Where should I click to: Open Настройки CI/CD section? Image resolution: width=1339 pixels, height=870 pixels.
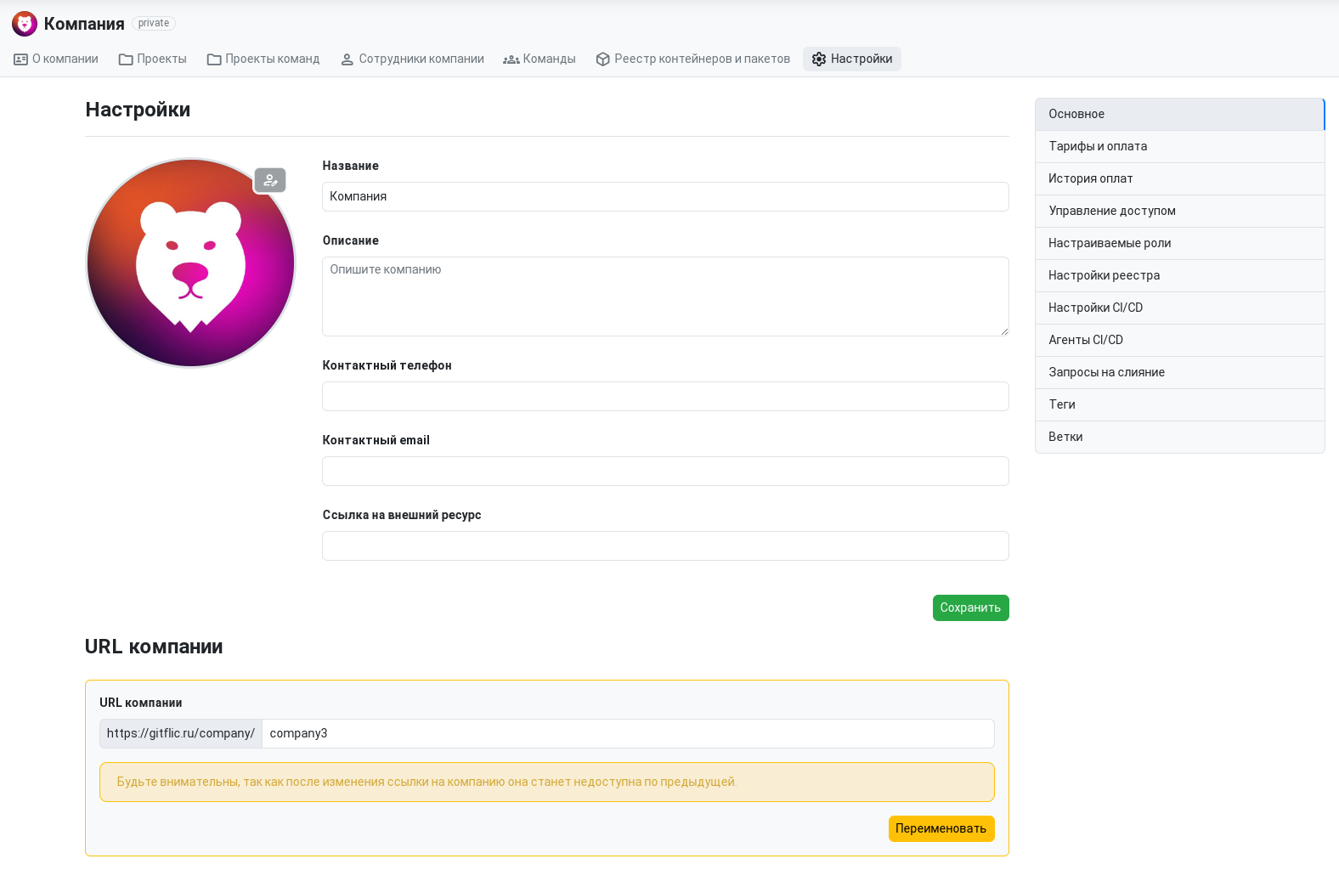1179,308
